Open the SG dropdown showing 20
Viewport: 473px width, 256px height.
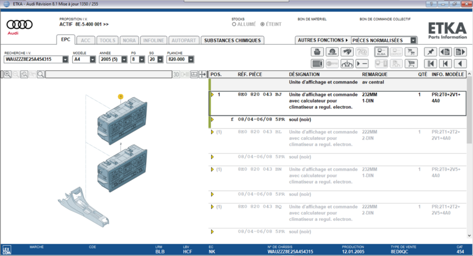[x=160, y=59]
